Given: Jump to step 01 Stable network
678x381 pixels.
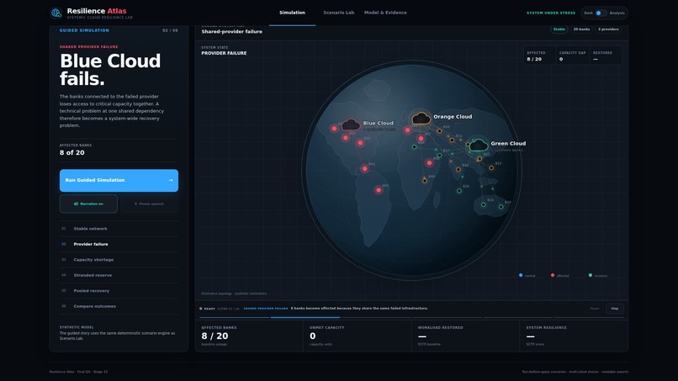Looking at the screenshot, I should point(119,229).
